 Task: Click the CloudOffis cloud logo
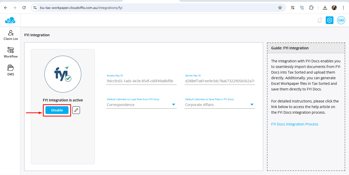tap(10, 20)
